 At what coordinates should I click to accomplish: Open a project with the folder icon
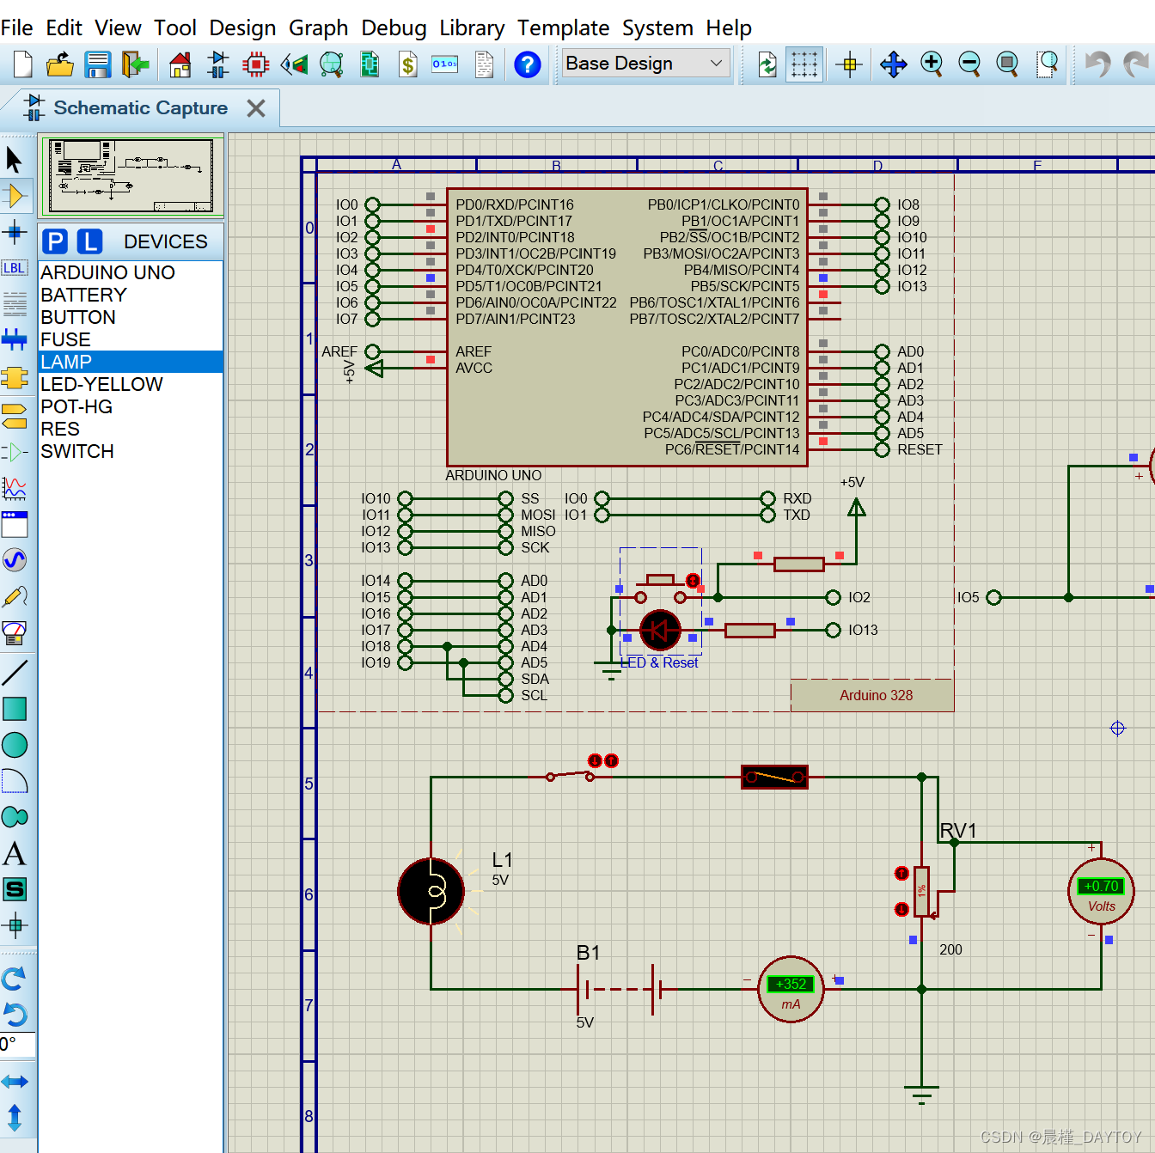point(60,64)
